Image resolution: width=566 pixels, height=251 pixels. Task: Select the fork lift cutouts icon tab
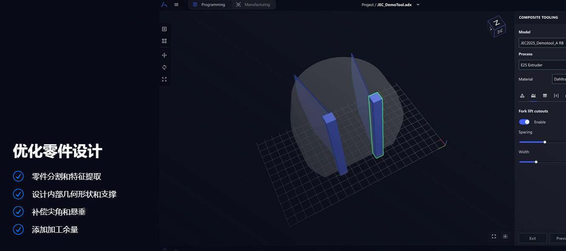tap(533, 96)
